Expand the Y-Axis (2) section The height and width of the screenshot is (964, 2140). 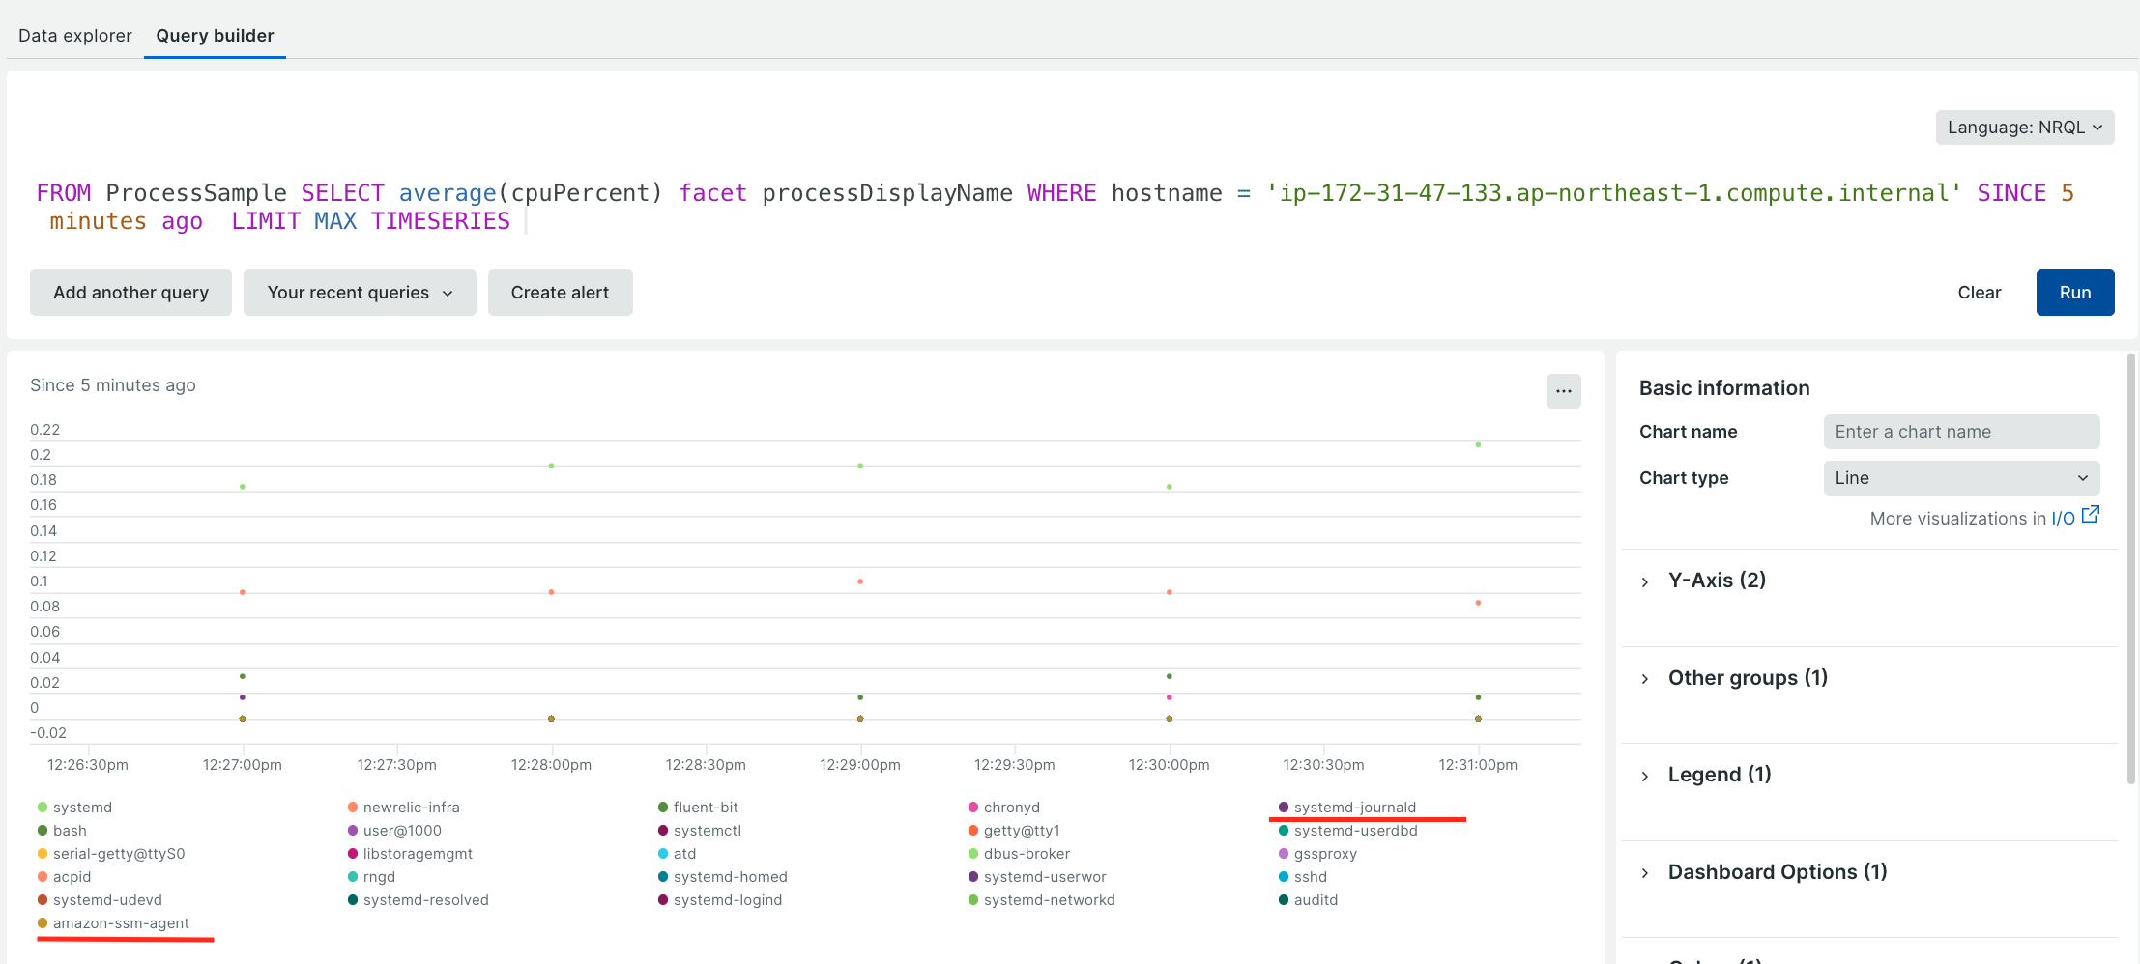click(1717, 581)
